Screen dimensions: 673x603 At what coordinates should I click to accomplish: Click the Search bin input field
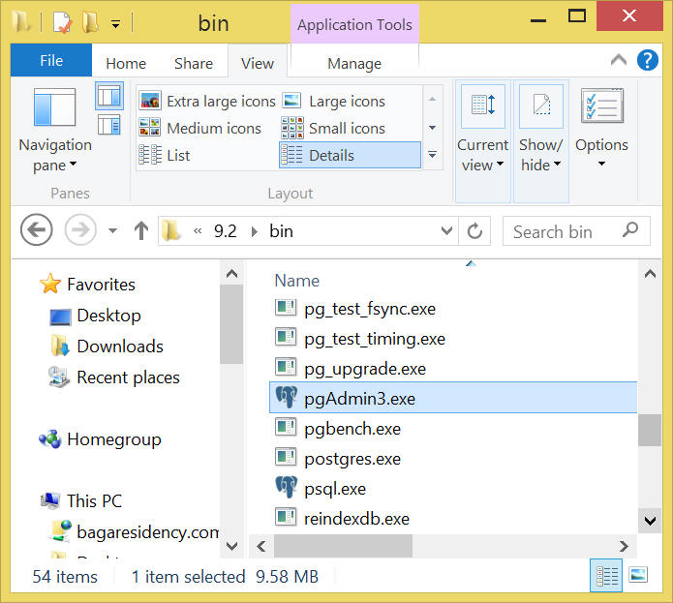[576, 231]
